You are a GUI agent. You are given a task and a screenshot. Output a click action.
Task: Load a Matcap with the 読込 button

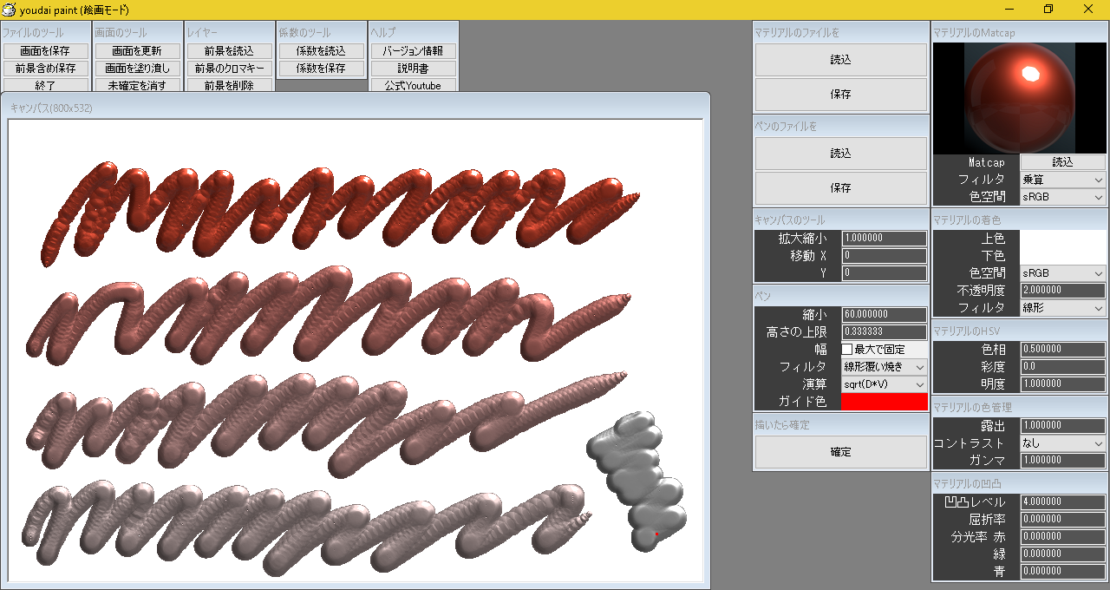1062,162
